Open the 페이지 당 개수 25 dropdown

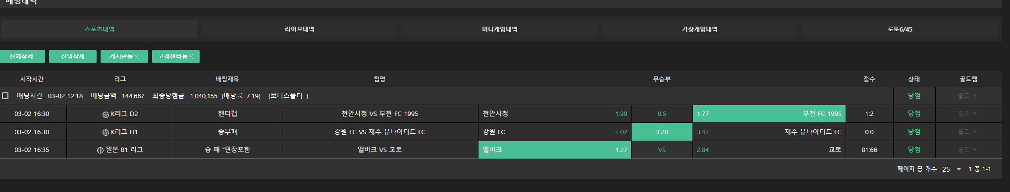[x=952, y=169]
